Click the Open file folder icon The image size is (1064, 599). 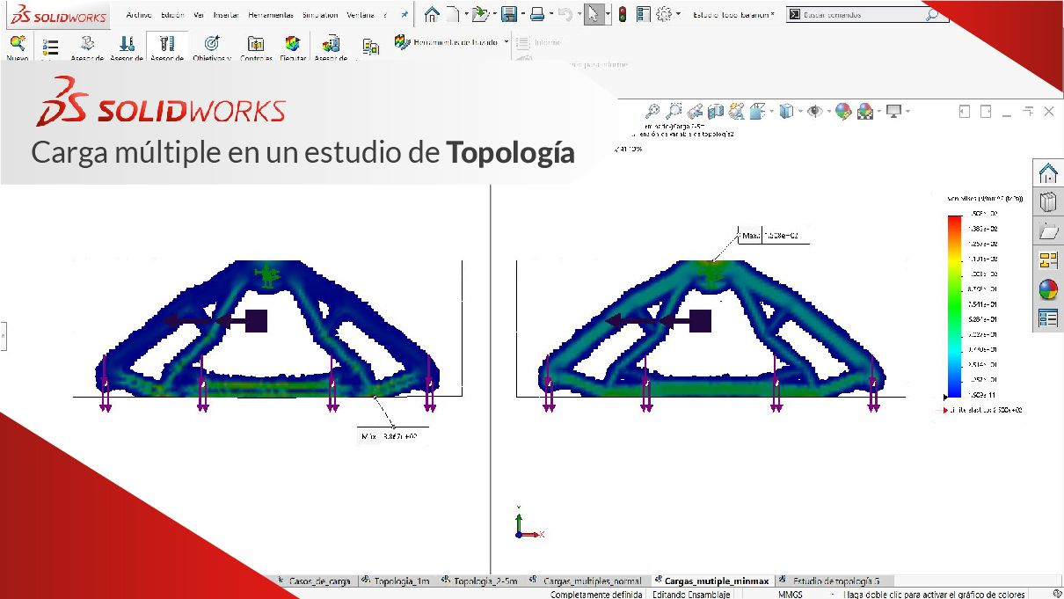pos(480,14)
